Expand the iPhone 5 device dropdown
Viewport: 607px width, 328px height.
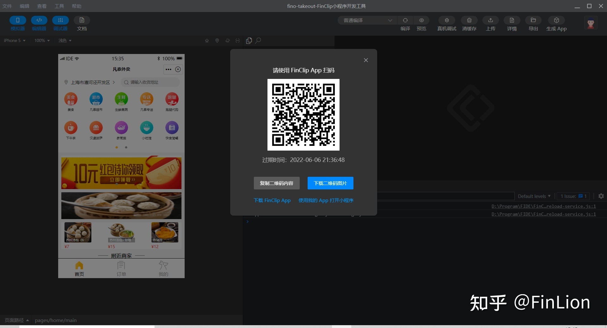15,40
